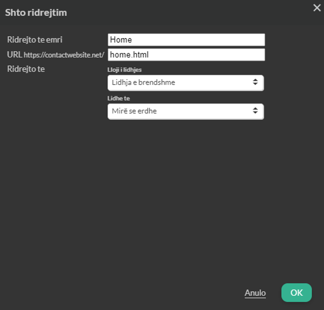324x310 pixels.
Task: Focus the Ridrejto te emri field containing Home
Action: (186, 40)
